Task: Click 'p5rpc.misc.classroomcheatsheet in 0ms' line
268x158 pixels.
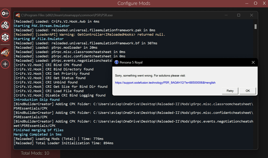Action: [70, 52]
